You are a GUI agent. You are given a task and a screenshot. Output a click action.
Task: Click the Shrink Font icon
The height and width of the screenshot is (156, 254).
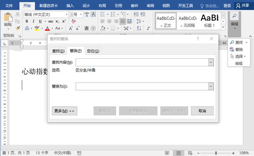[x=78, y=28]
